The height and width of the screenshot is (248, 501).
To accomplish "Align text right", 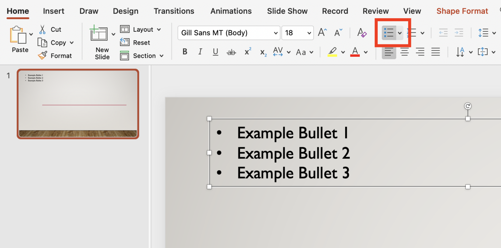I will tap(420, 52).
